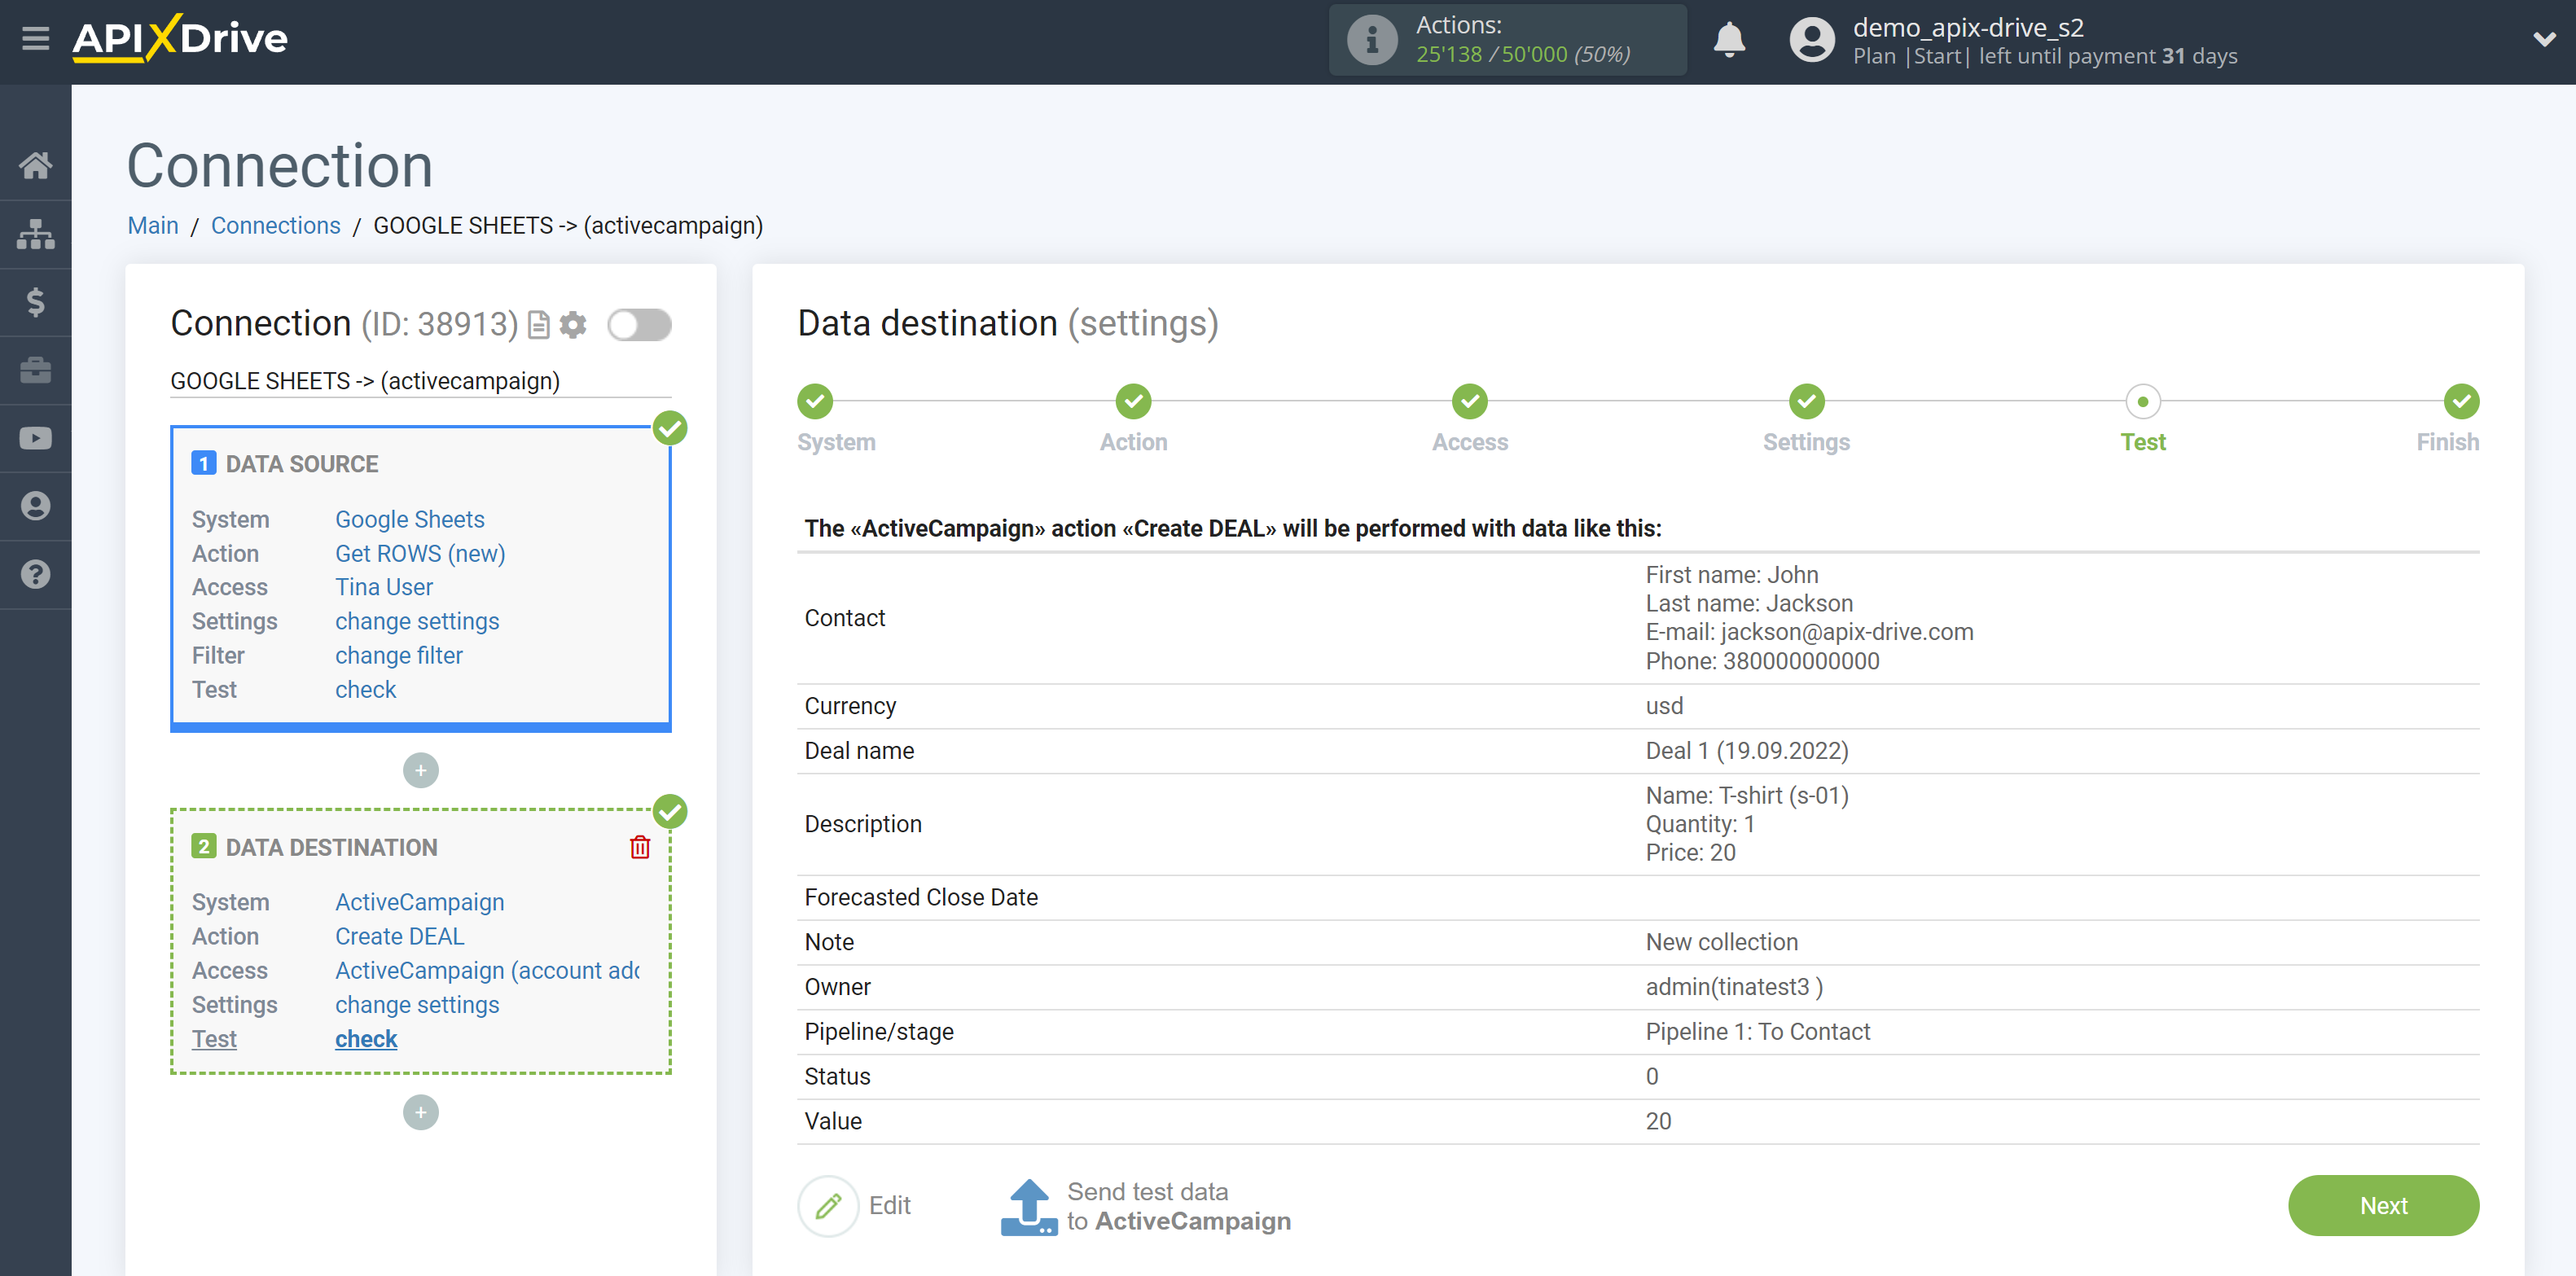This screenshot has width=2576, height=1276.
Task: Open the Connections breadcrumb link
Action: coord(275,226)
